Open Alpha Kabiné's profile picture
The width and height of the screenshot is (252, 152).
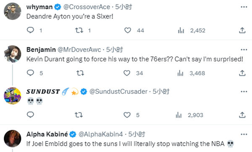tap(13, 139)
